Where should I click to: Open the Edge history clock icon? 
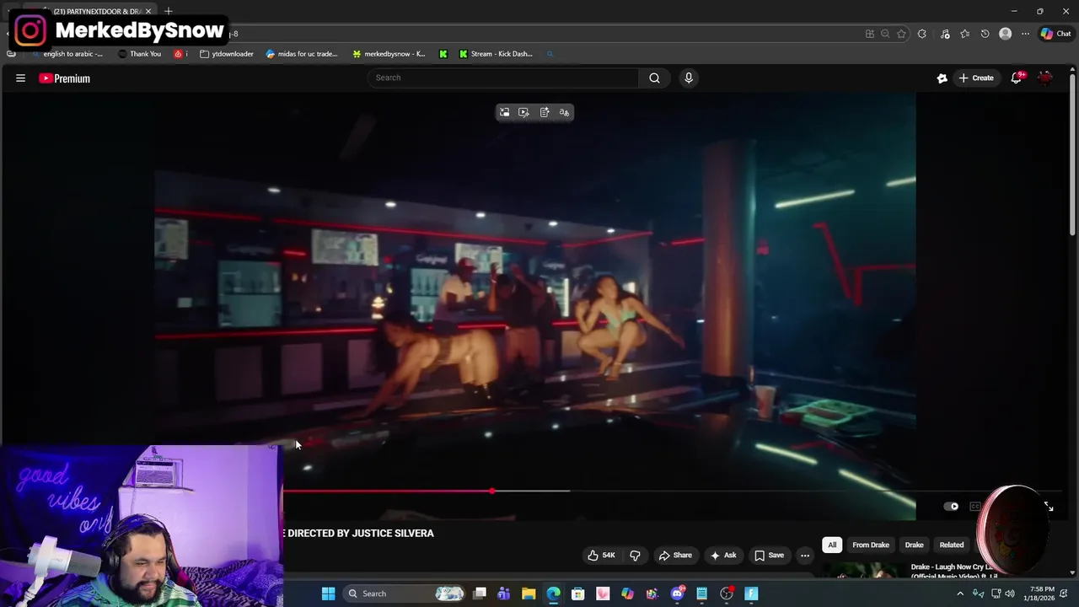coord(985,34)
